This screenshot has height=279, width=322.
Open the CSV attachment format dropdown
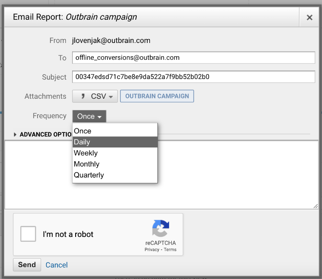coord(95,96)
